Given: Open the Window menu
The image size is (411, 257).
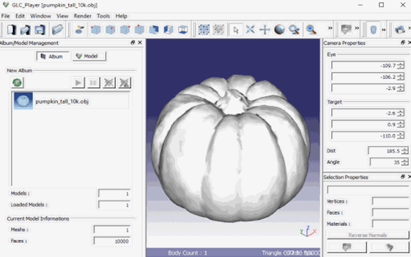Looking at the screenshot, I should (x=41, y=16).
